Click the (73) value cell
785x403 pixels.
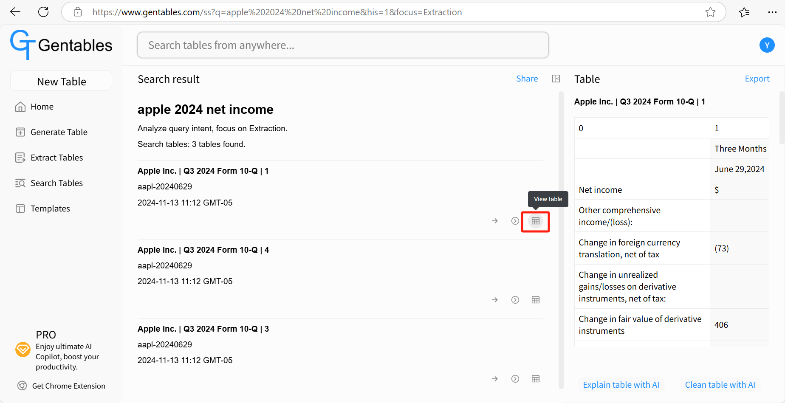coord(740,248)
